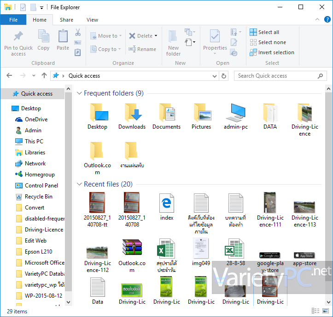The height and width of the screenshot is (317, 333).
Task: Go back with the left arrow
Action: point(9,75)
